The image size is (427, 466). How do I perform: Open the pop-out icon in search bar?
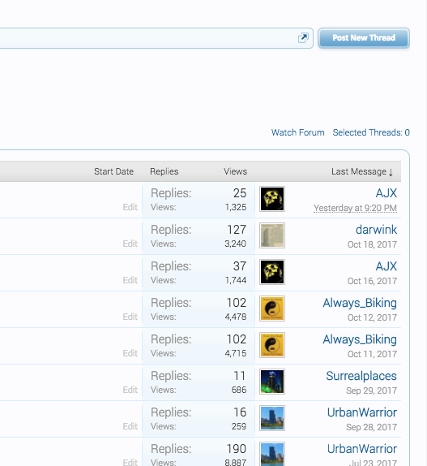(x=303, y=37)
